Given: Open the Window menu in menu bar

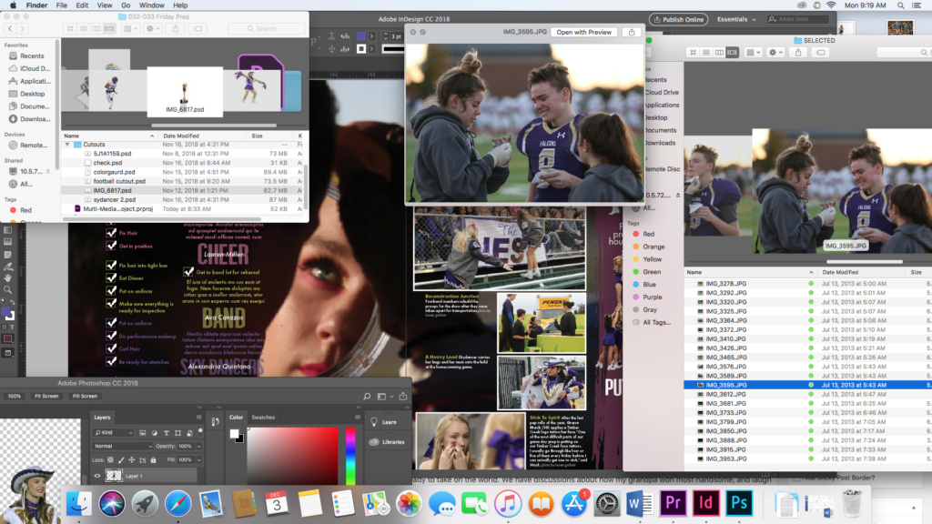Looking at the screenshot, I should 151,5.
